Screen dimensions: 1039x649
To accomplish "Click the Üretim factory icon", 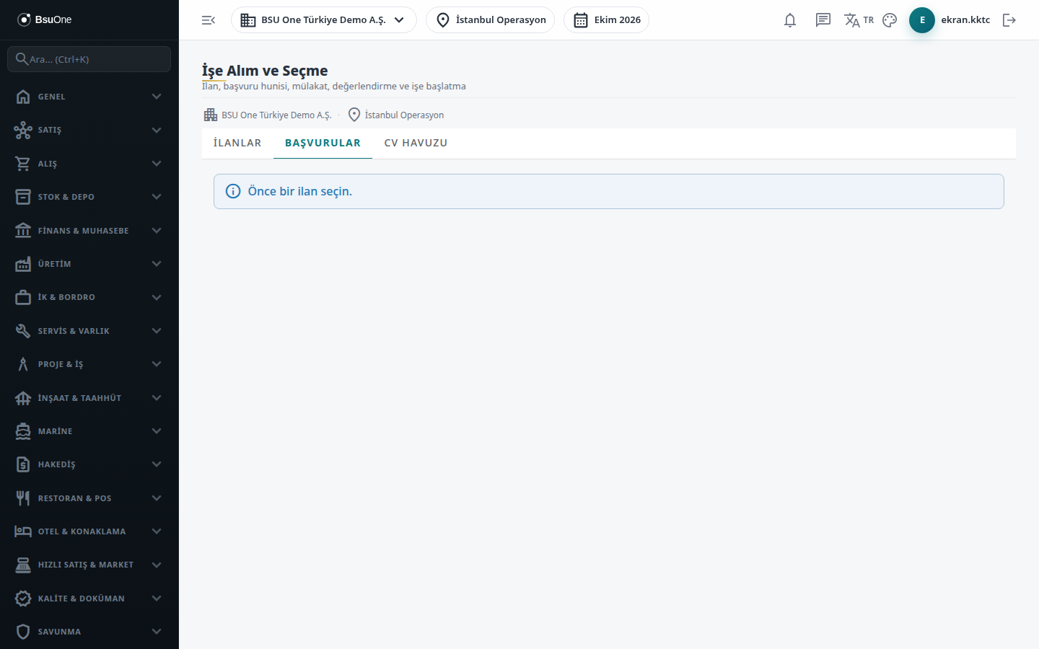I will point(23,264).
